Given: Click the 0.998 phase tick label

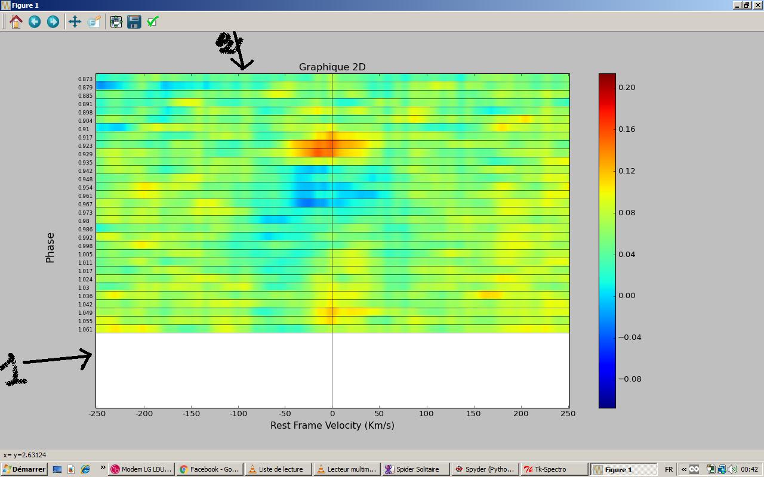Looking at the screenshot, I should pyautogui.click(x=85, y=246).
